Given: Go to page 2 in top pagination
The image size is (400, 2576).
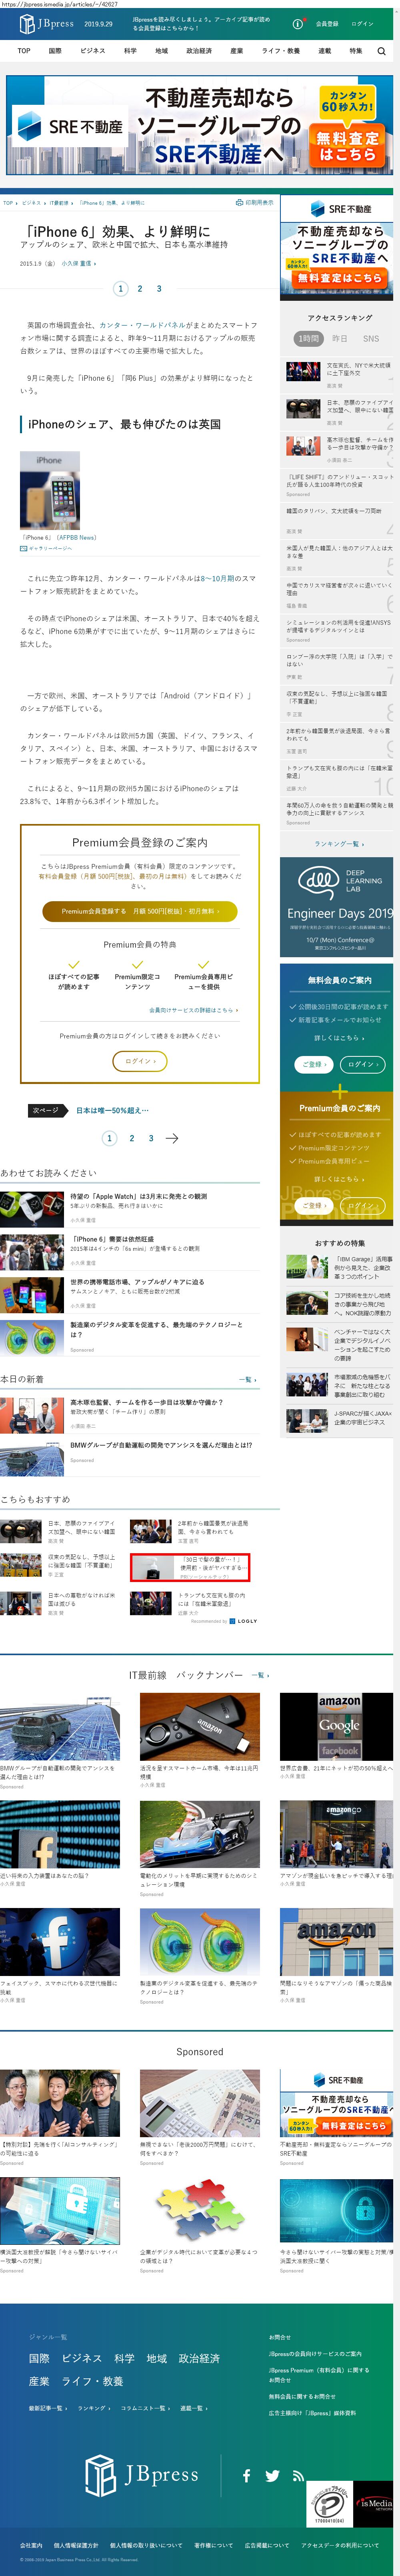Looking at the screenshot, I should click(x=140, y=289).
